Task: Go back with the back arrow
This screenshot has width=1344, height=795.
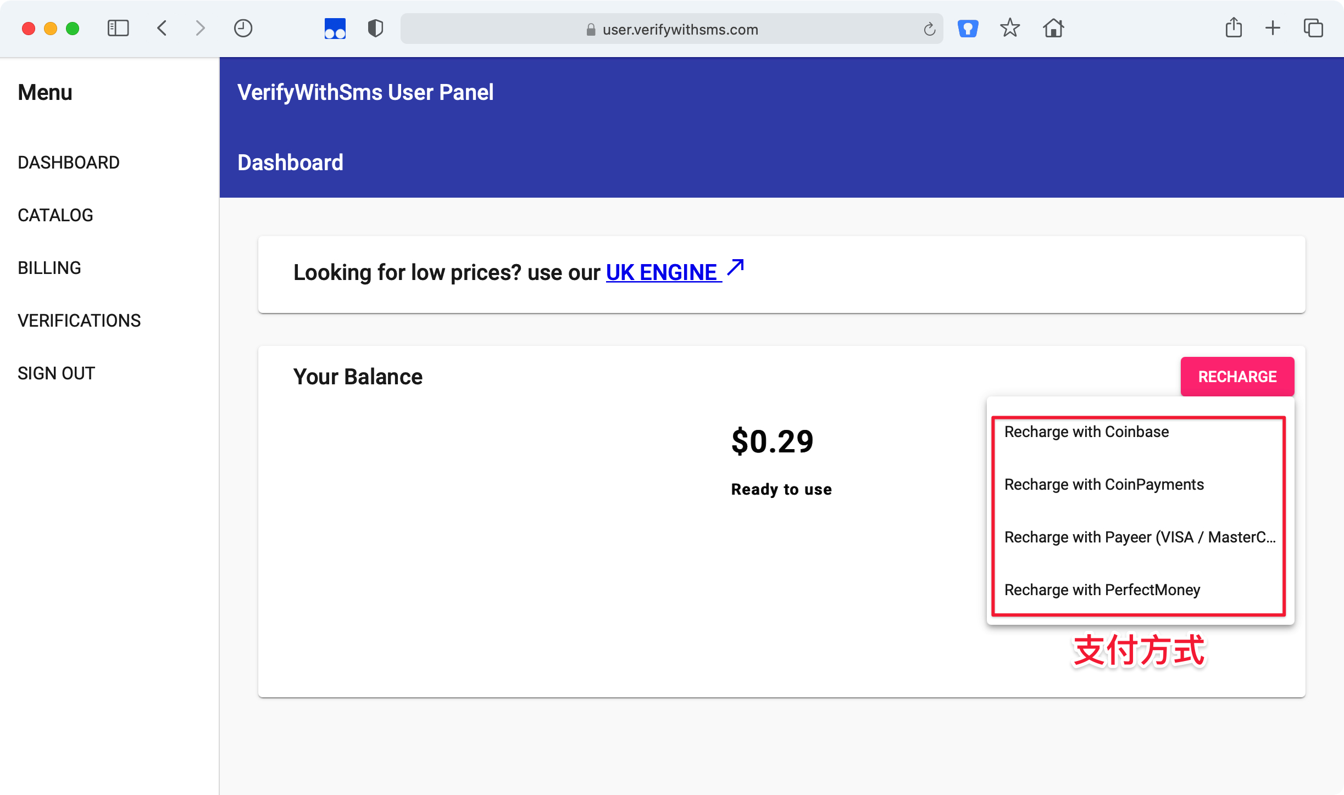Action: 162,29
